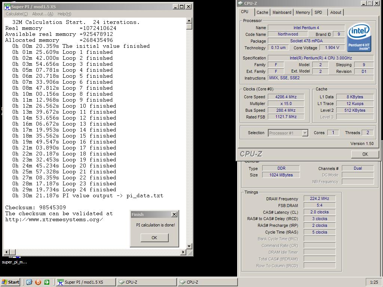Screen dimensions: 383x287
Task: Click the system tray clock showing 1:25
Action: coord(374,282)
